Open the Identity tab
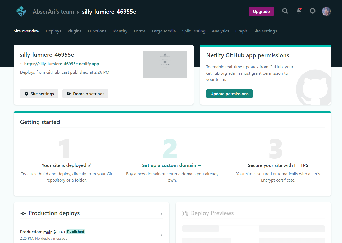 coord(120,31)
